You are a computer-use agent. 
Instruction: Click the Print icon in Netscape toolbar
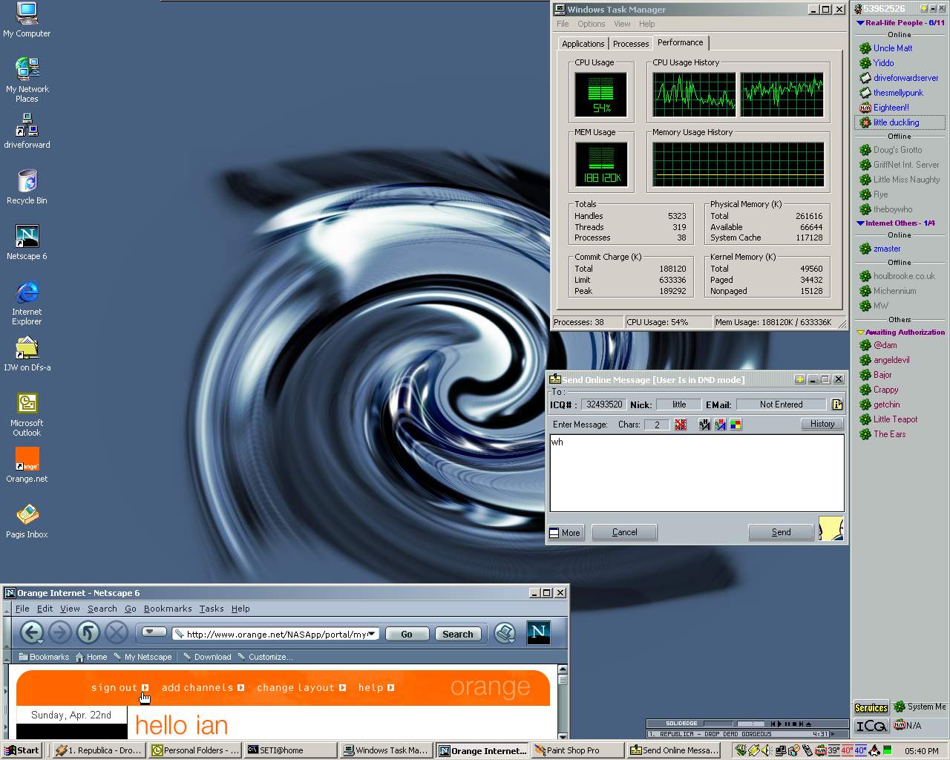[x=505, y=633]
